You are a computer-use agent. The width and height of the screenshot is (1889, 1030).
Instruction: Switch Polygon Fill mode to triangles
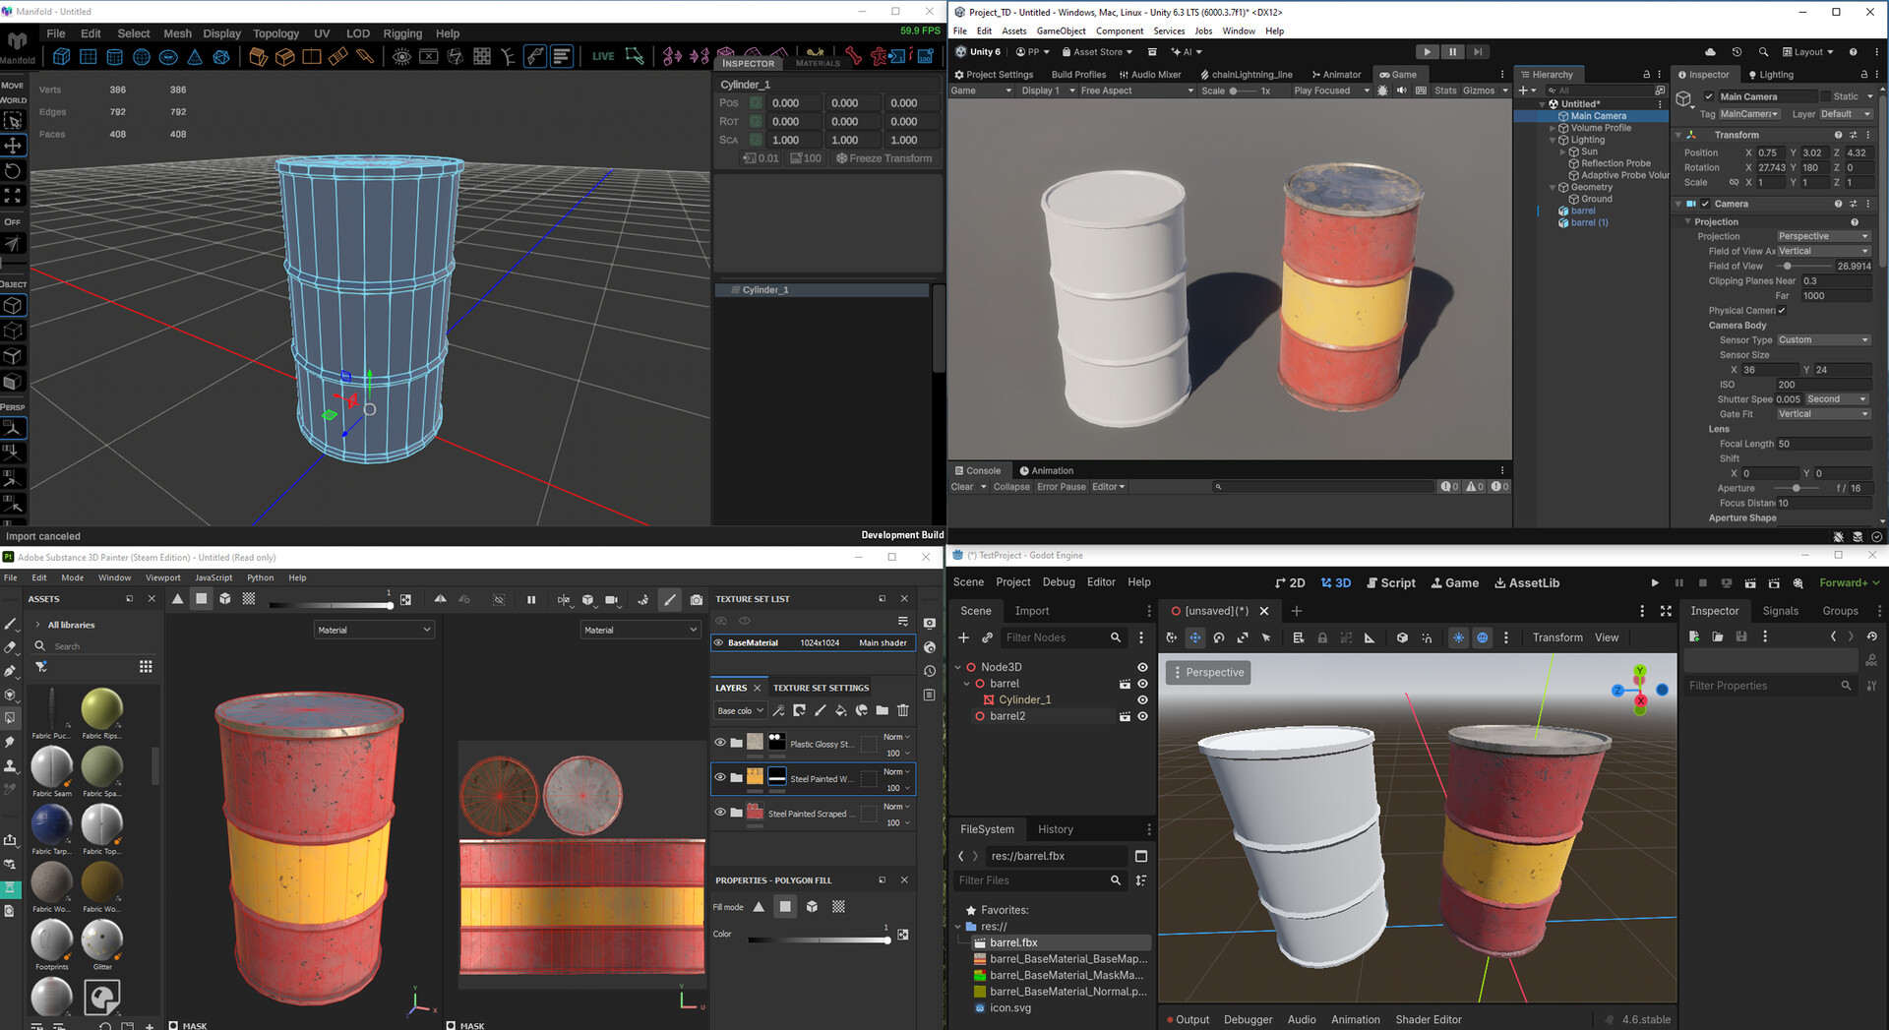click(x=758, y=906)
